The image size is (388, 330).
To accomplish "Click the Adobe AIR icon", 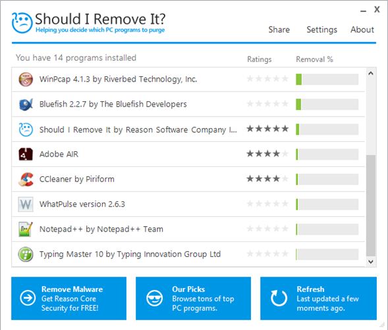I will pyautogui.click(x=26, y=154).
